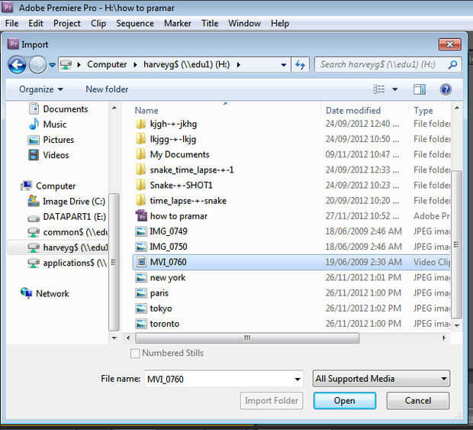
Task: Open the view options dropdown arrow
Action: point(395,89)
